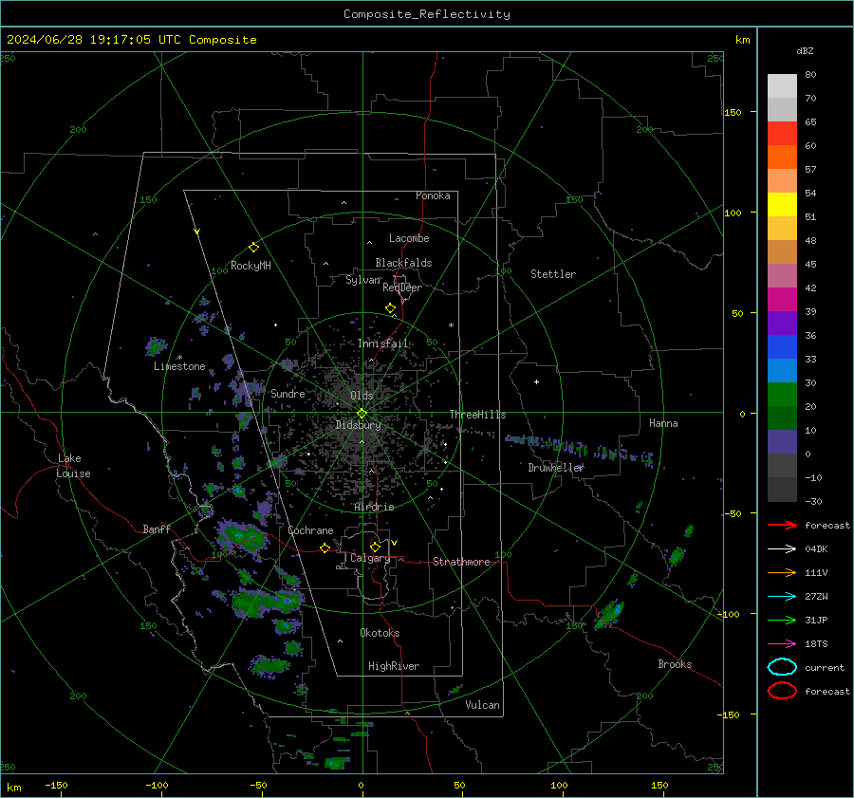Click the yellow diamond marker below Cochrane
This screenshot has width=854, height=798.
coord(325,547)
